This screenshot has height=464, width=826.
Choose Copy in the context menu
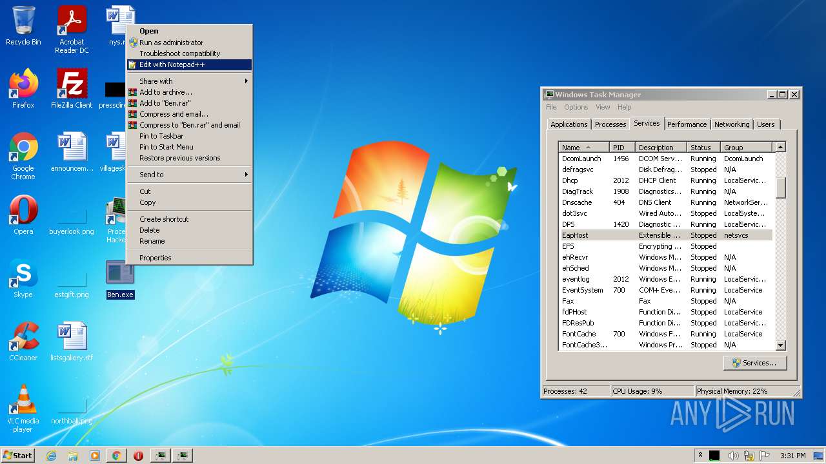(x=189, y=202)
